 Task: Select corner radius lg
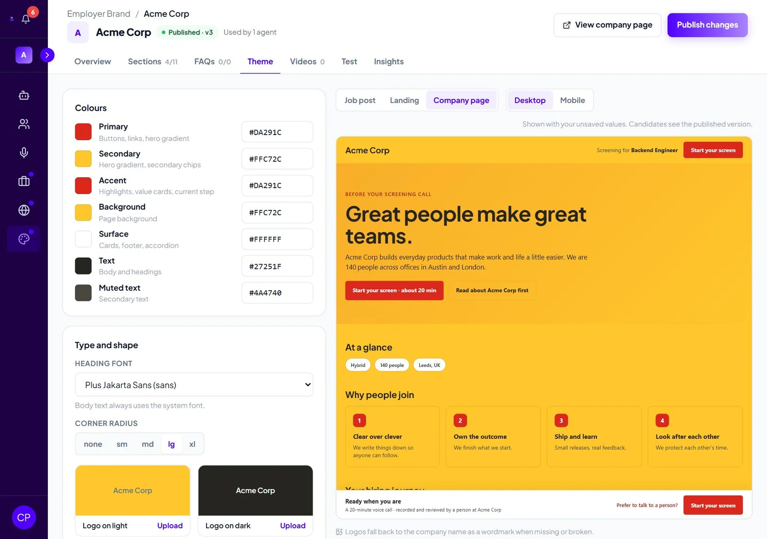pyautogui.click(x=171, y=444)
